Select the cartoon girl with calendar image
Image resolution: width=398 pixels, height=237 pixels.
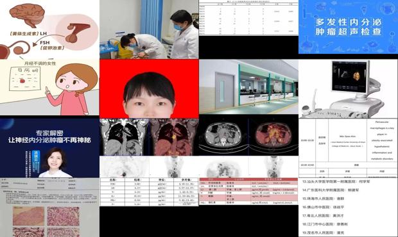click(x=49, y=87)
